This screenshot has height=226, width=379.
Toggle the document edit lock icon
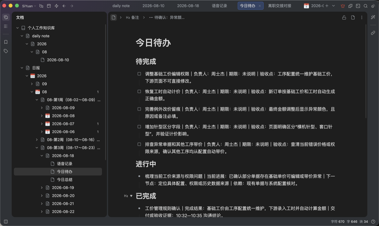(x=344, y=18)
